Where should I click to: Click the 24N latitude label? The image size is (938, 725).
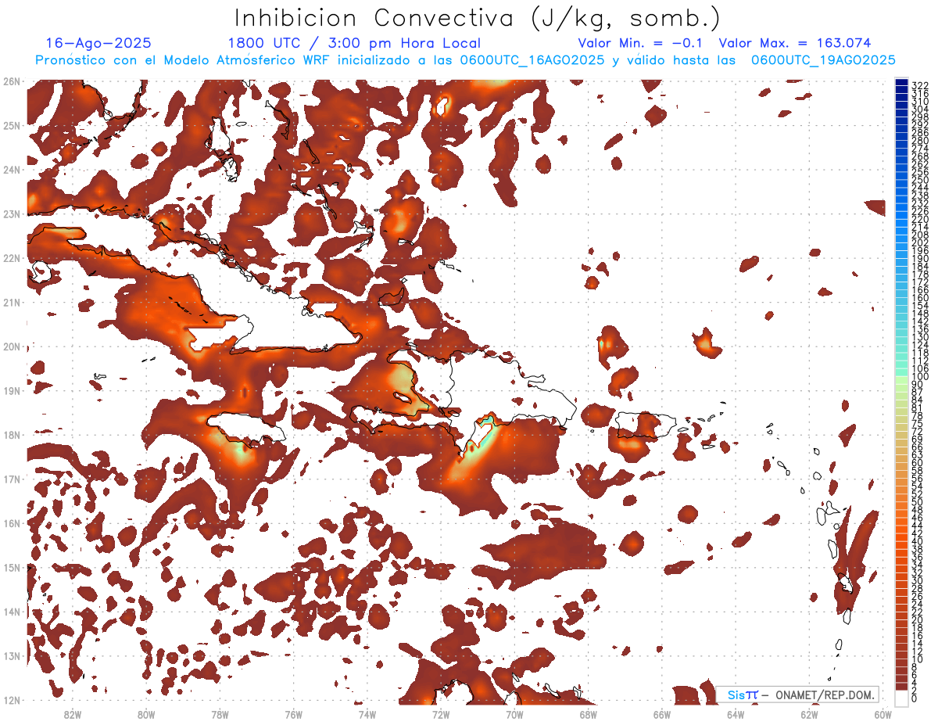(x=12, y=170)
